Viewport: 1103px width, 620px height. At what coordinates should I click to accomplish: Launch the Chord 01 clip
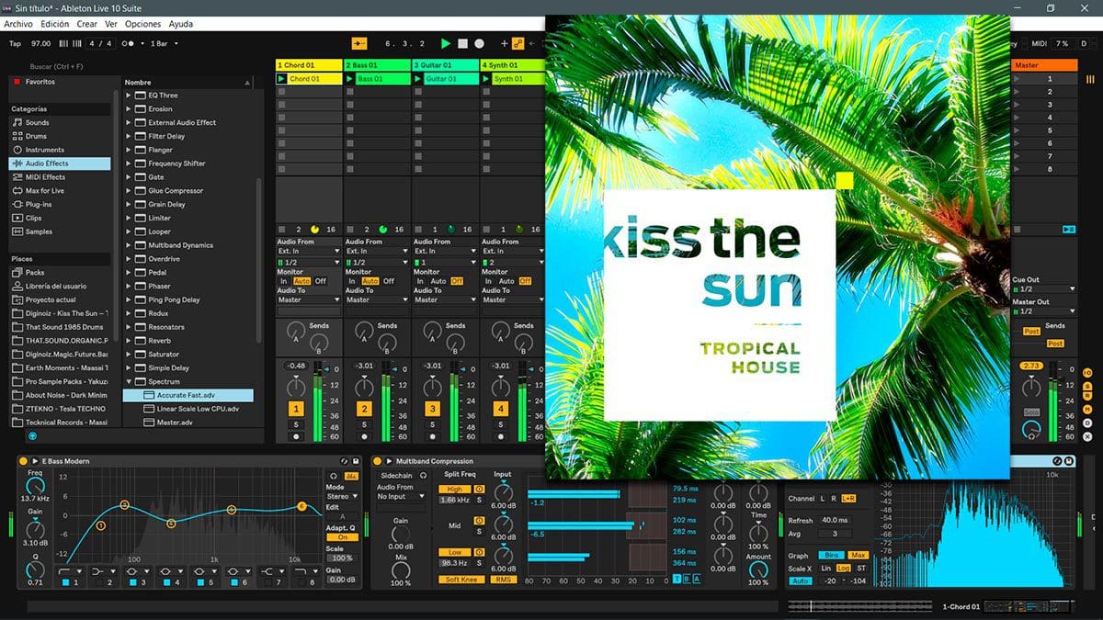click(282, 79)
